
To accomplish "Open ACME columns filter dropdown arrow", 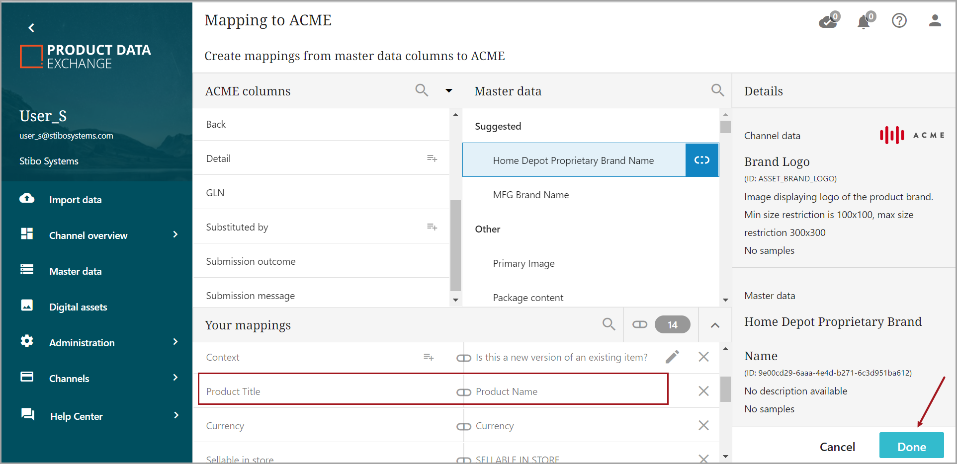I will (x=448, y=91).
